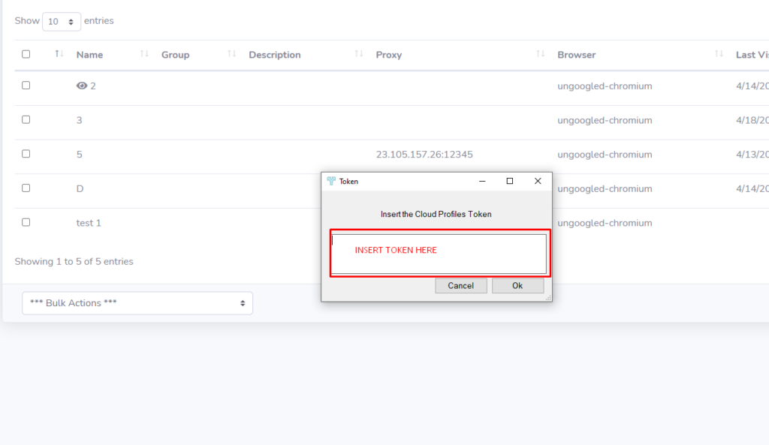Viewport: 769px width, 445px height.
Task: Click profile name 'D'
Action: pyautogui.click(x=80, y=188)
